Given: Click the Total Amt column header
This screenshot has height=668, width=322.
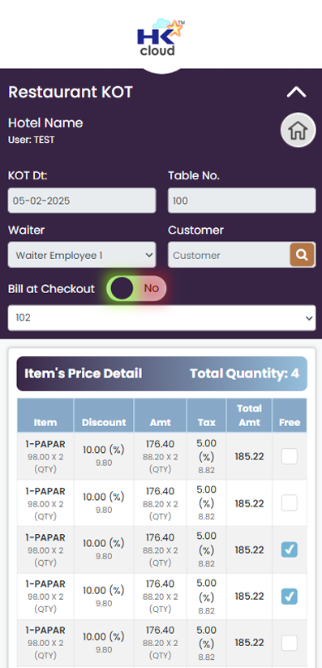Looking at the screenshot, I should tap(249, 416).
